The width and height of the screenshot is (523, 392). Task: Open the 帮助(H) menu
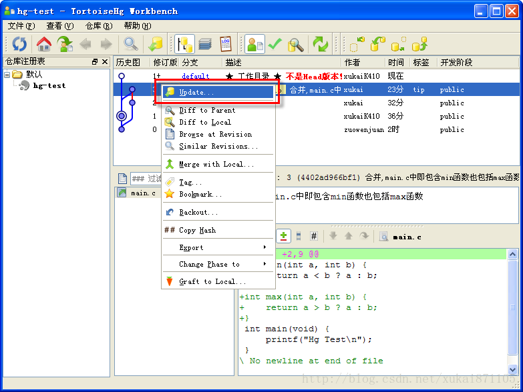pyautogui.click(x=138, y=26)
